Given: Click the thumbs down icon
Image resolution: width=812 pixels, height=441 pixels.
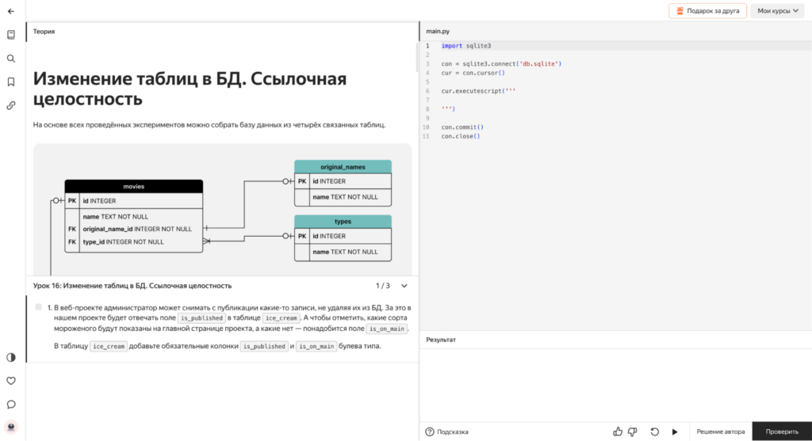Looking at the screenshot, I should tap(633, 431).
